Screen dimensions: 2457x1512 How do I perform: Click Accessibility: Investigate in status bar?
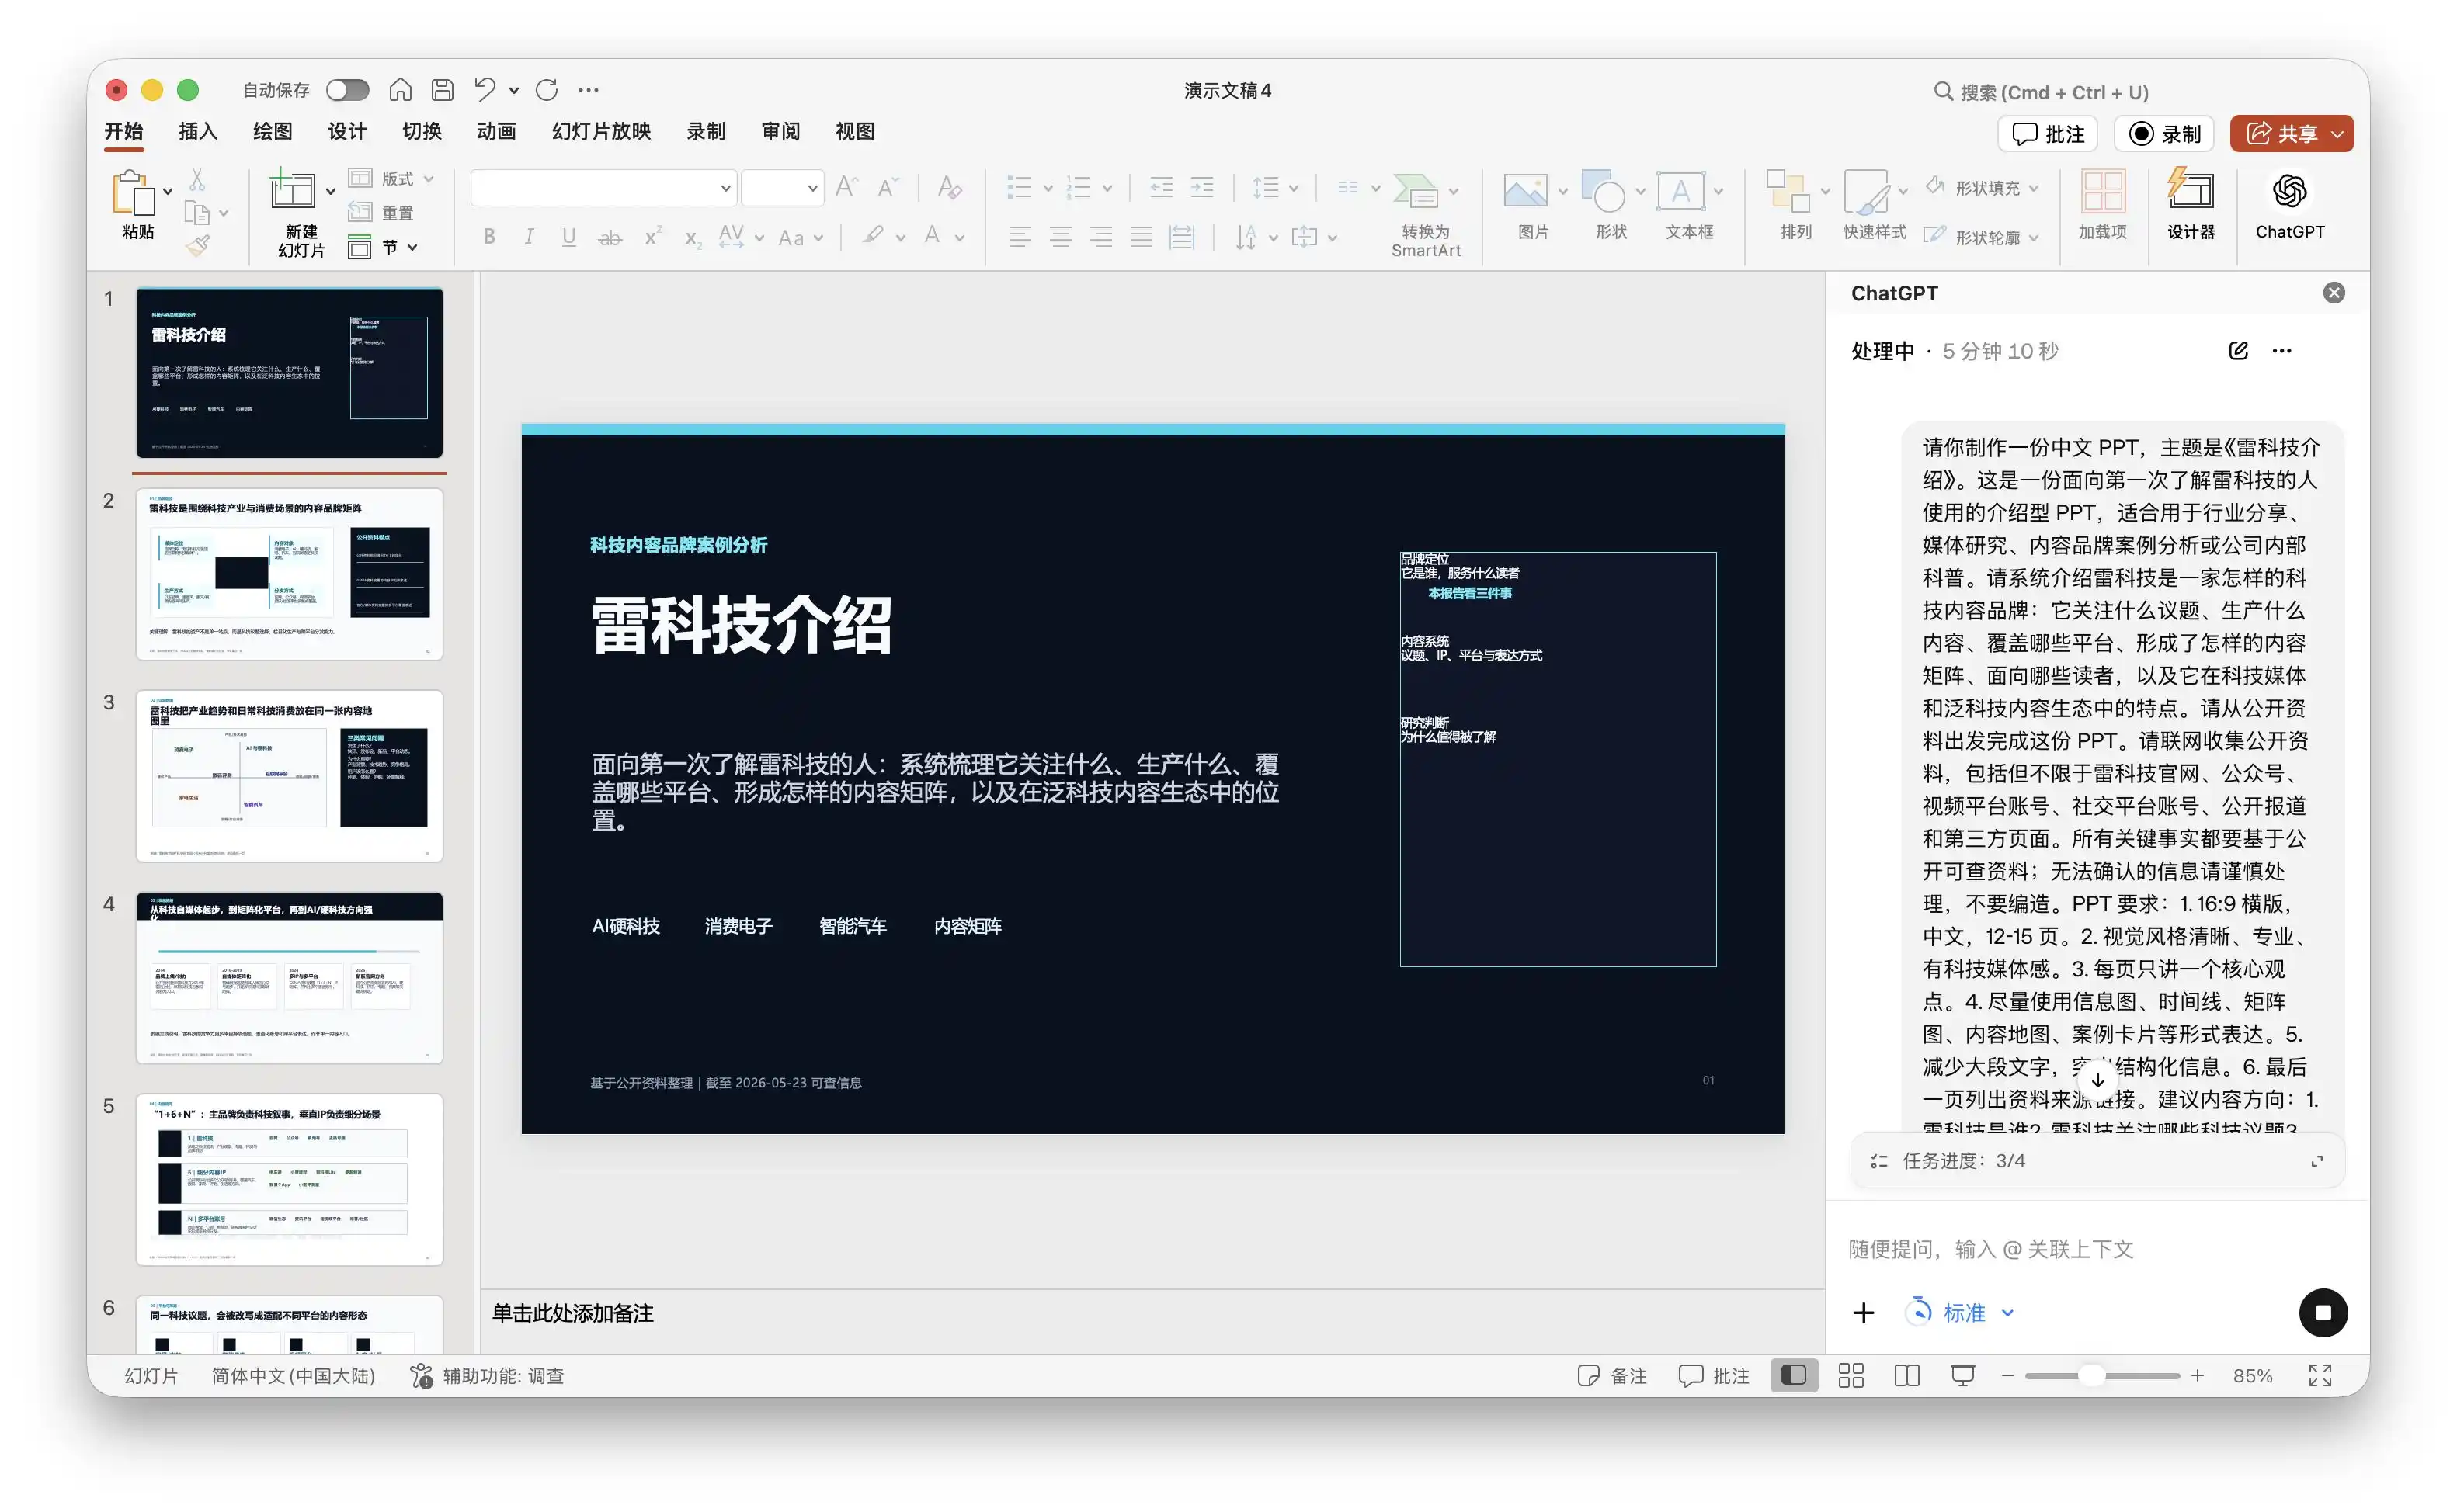coord(487,1376)
